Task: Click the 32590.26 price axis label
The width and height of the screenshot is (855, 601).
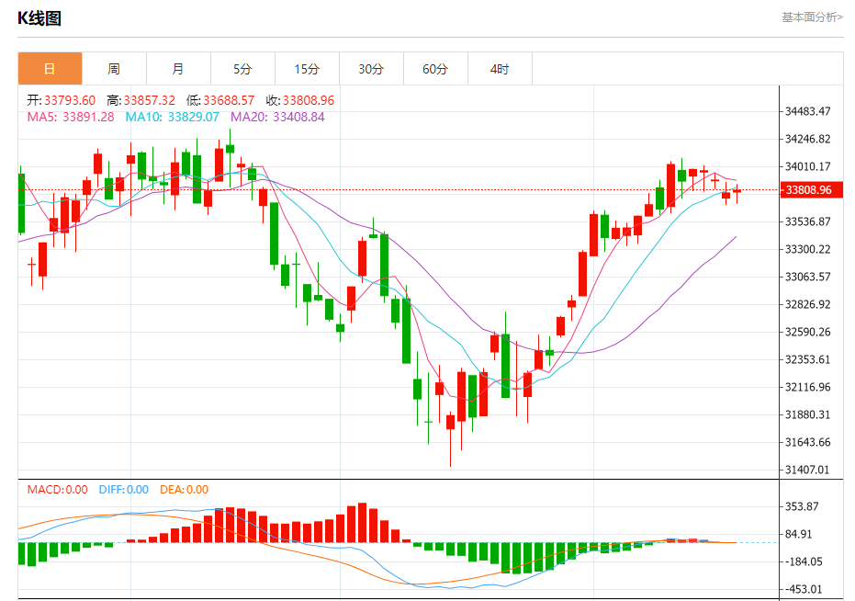Action: pyautogui.click(x=808, y=332)
